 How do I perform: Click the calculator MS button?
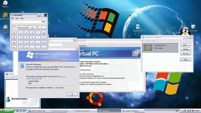14,43
